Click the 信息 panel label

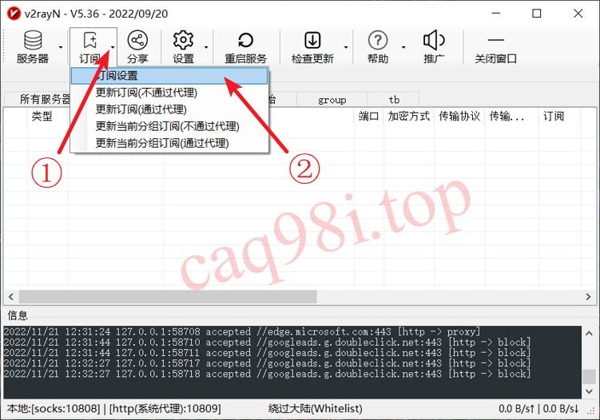click(x=18, y=315)
